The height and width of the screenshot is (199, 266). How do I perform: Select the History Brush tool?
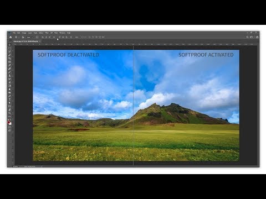(9, 79)
